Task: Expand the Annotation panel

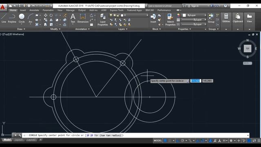Action: (82, 29)
